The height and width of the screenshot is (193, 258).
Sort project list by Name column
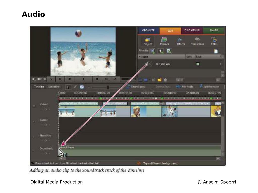(162, 57)
